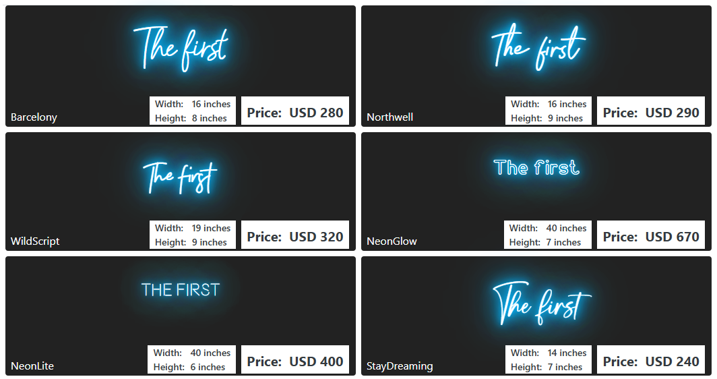The image size is (717, 379).
Task: Click the 14 by 7 inches dimensions box
Action: pyautogui.click(x=549, y=359)
